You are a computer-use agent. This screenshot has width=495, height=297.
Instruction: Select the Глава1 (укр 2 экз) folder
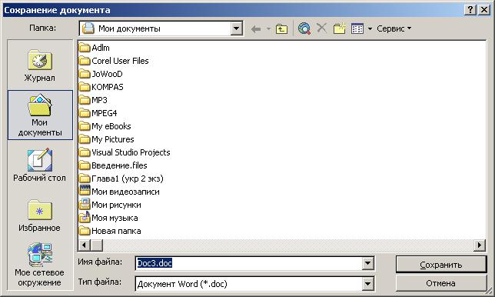[x=121, y=179]
